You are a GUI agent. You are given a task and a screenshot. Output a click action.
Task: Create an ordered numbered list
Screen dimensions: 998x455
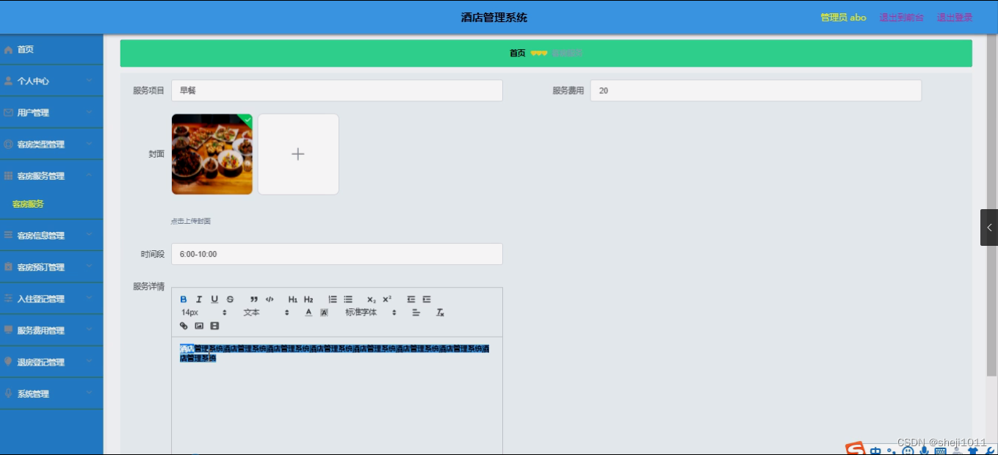333,299
